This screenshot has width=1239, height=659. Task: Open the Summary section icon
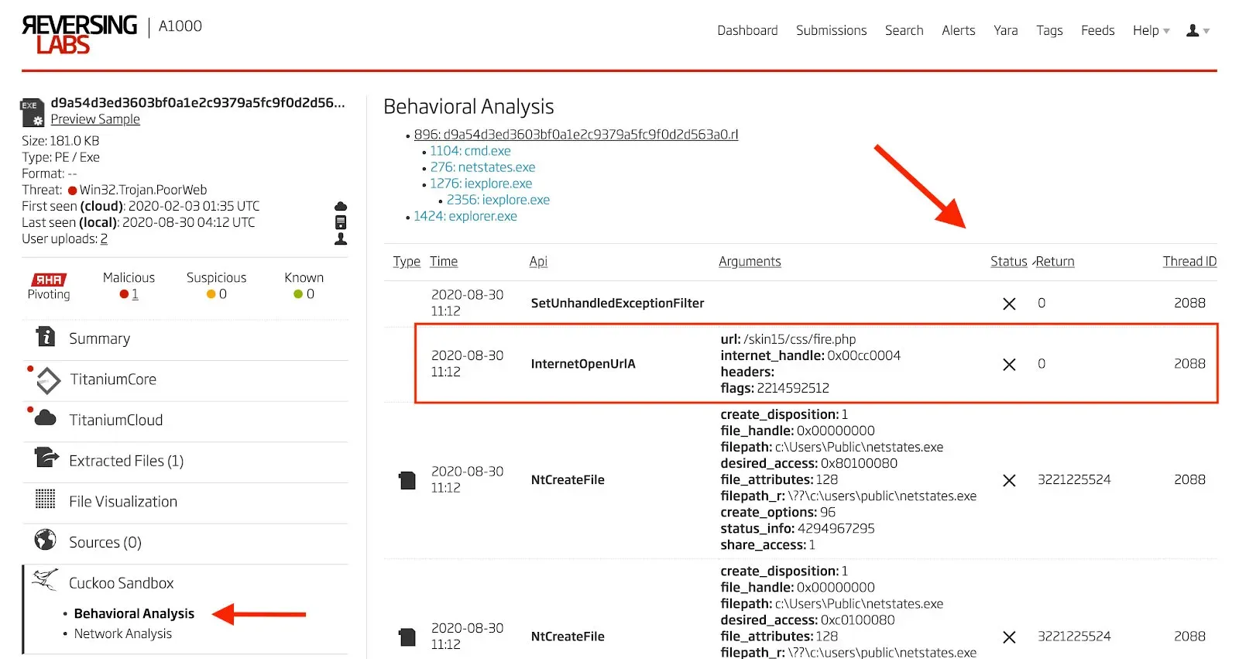pyautogui.click(x=46, y=338)
